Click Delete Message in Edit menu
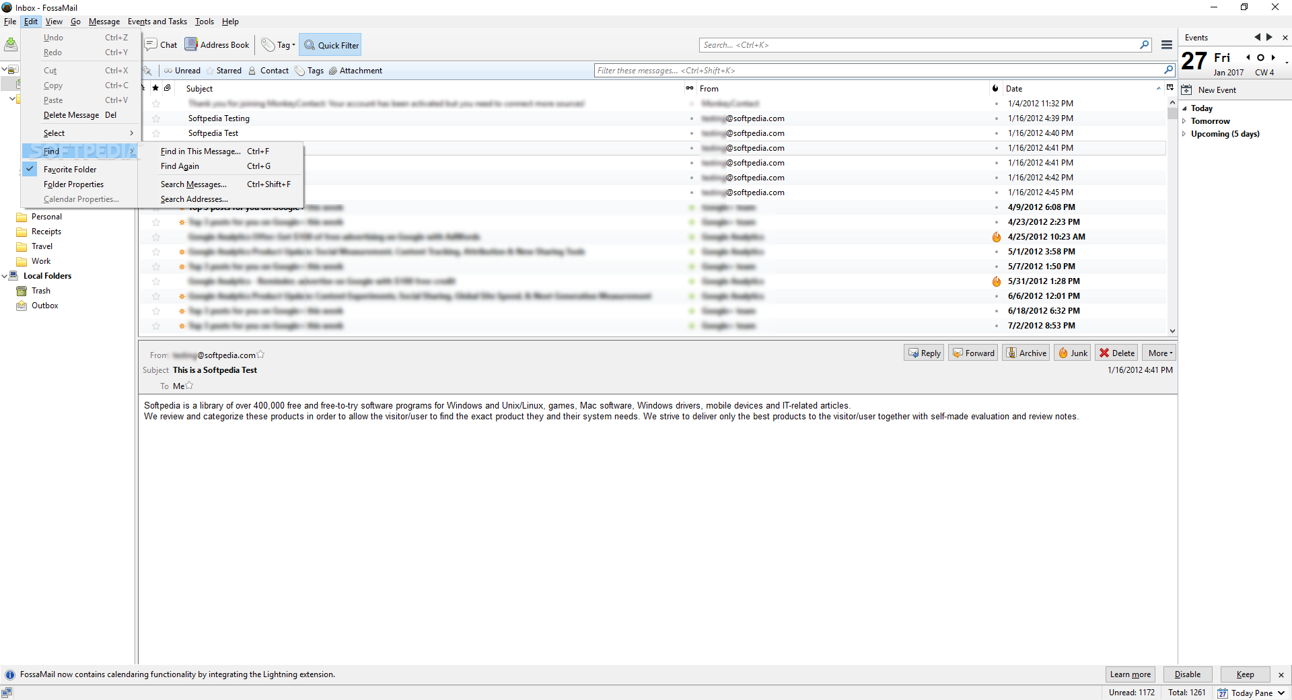Screen dimensions: 1292x700 tap(80, 115)
